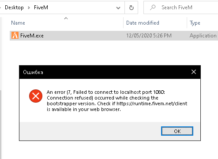This screenshot has width=218, height=159.
Task: Click the FiveM.exe orange application icon
Action: [x=15, y=35]
